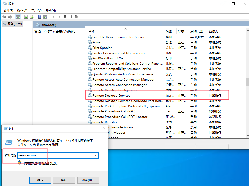Click the Restart service icon
Screen dimensions: 249x186
(76, 17)
